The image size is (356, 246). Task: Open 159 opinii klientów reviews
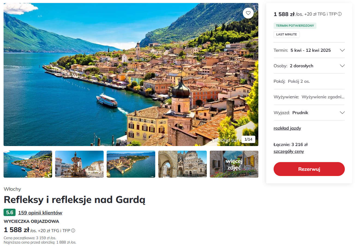40,213
